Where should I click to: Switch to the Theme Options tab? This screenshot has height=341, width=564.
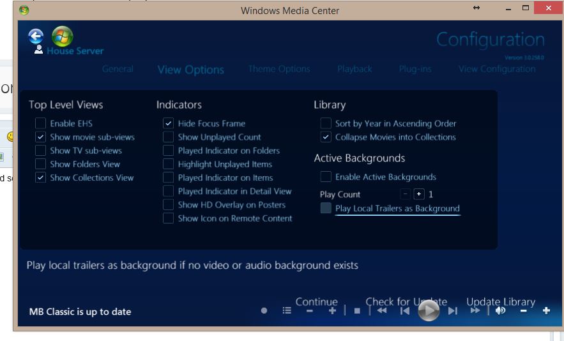[x=279, y=69]
